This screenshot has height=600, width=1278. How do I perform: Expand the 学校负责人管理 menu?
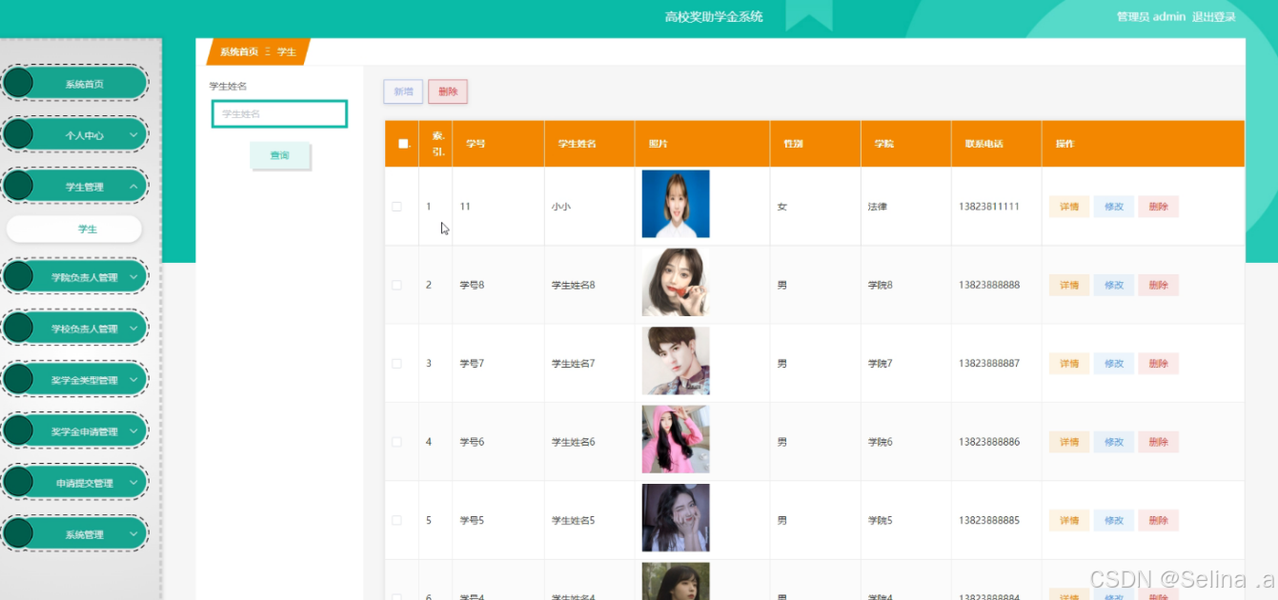[x=75, y=329]
